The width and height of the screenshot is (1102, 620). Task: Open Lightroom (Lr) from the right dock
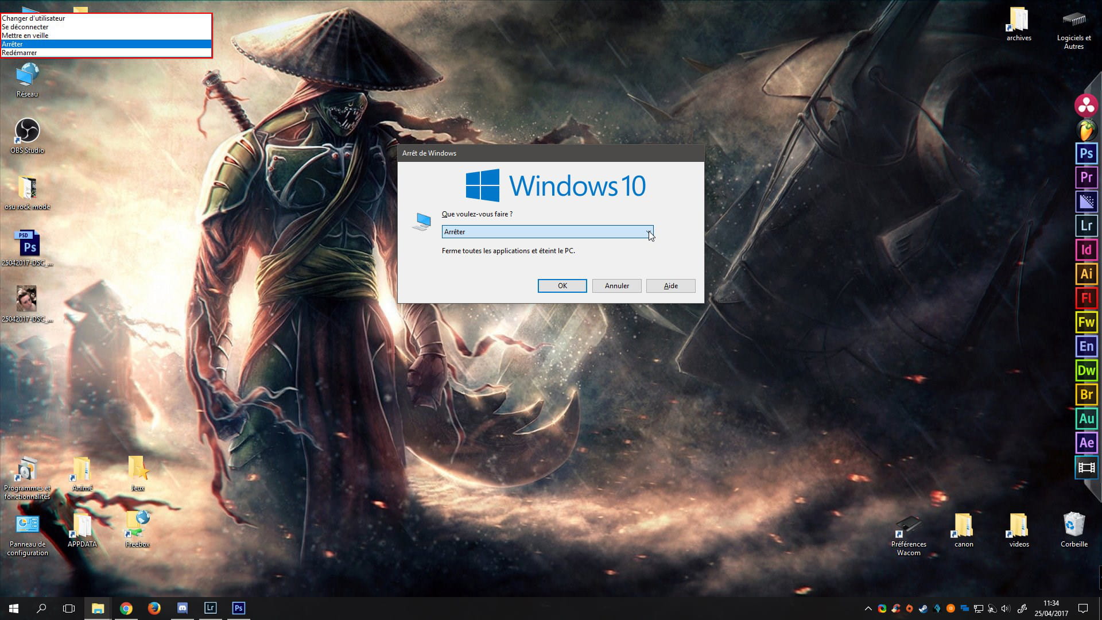[1086, 226]
